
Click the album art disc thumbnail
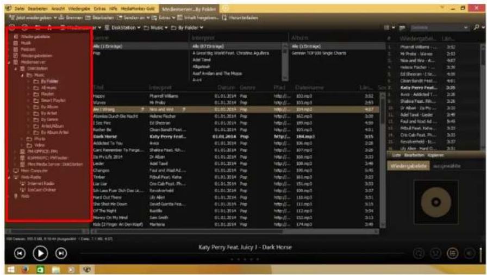coord(436,202)
